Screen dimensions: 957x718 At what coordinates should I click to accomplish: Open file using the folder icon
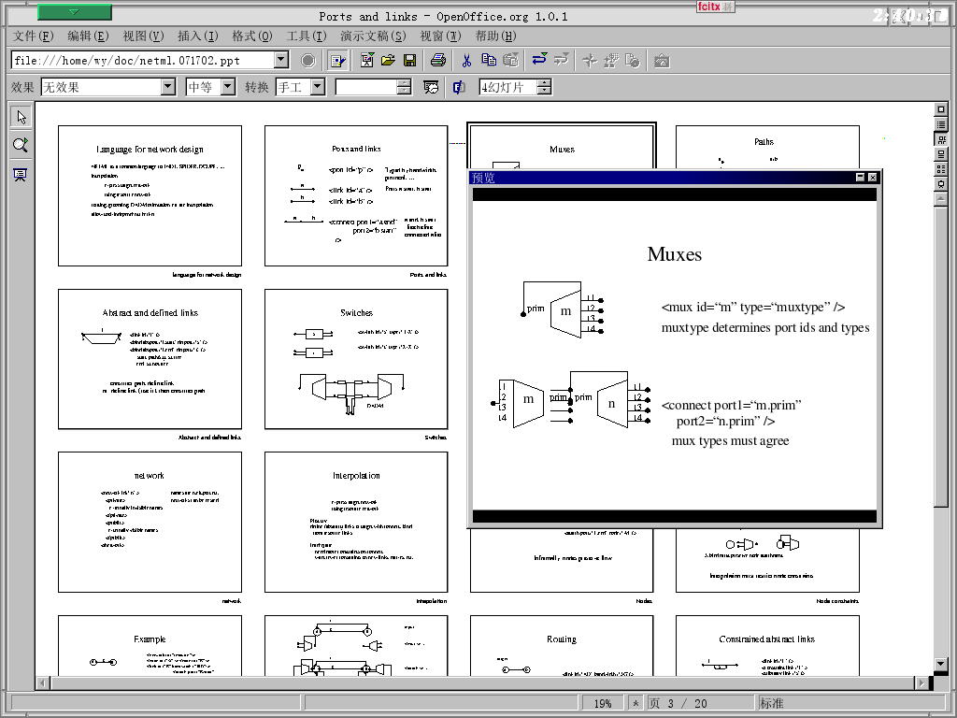point(388,60)
